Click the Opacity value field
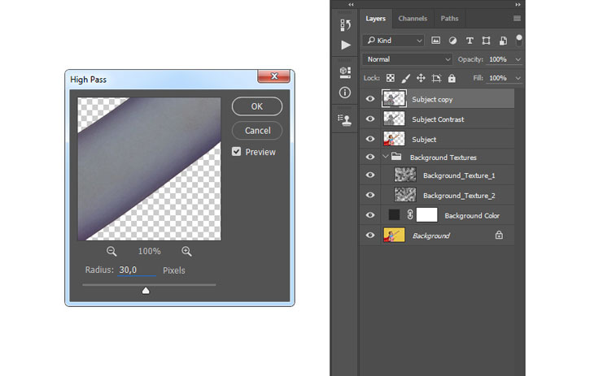This screenshot has height=376, width=590. point(498,59)
